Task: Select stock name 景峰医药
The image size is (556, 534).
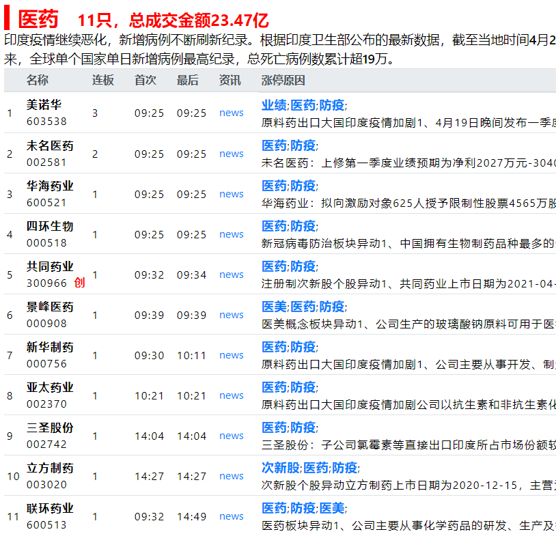Action: [x=50, y=307]
